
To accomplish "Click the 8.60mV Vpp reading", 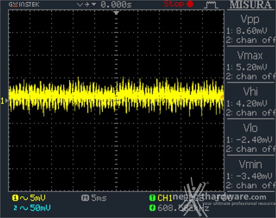I will click(251, 31).
